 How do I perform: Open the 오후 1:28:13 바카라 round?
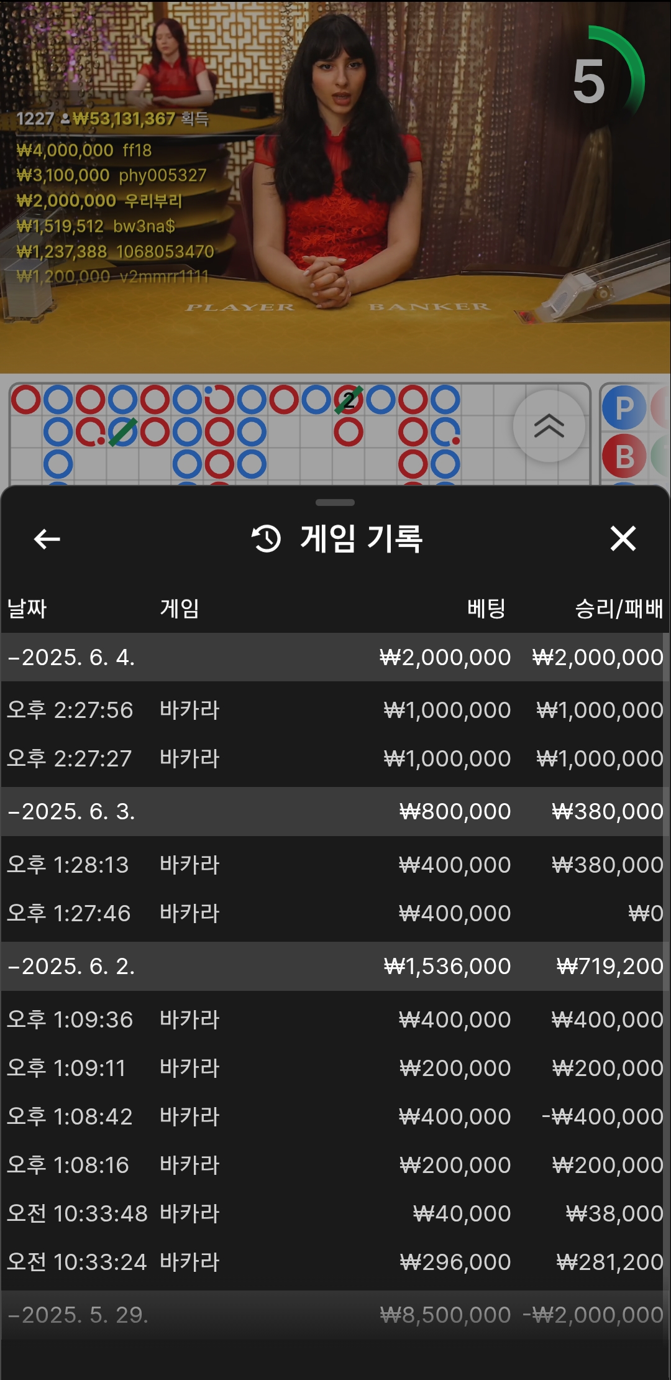(x=335, y=865)
